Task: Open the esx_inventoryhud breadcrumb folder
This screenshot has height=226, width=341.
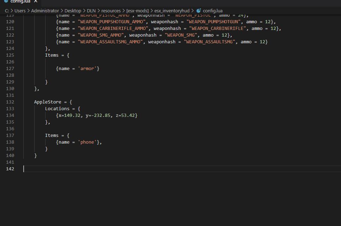Action: click(172, 11)
